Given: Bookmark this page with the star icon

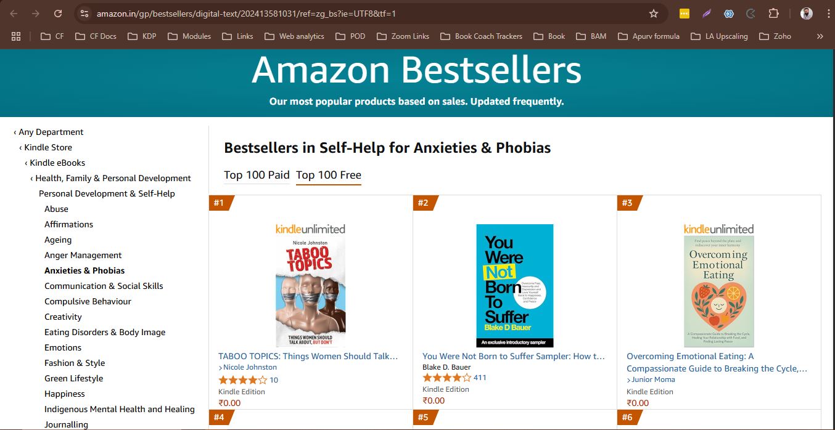Looking at the screenshot, I should pyautogui.click(x=654, y=14).
